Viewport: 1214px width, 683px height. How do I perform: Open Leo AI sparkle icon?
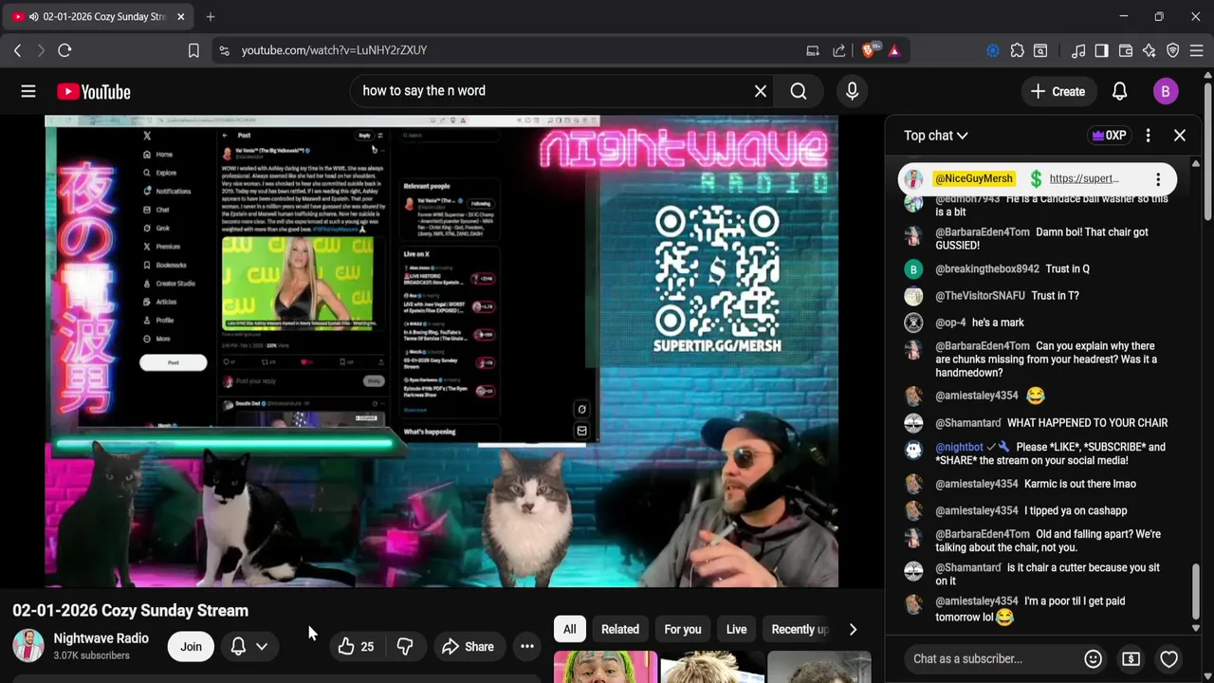(x=1149, y=50)
